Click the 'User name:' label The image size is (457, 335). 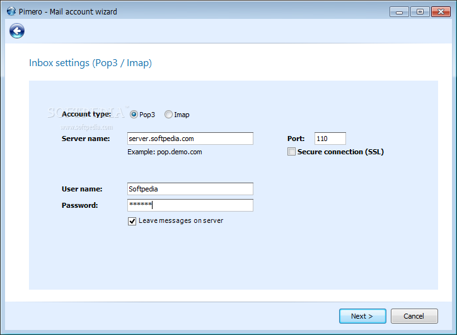[82, 189]
